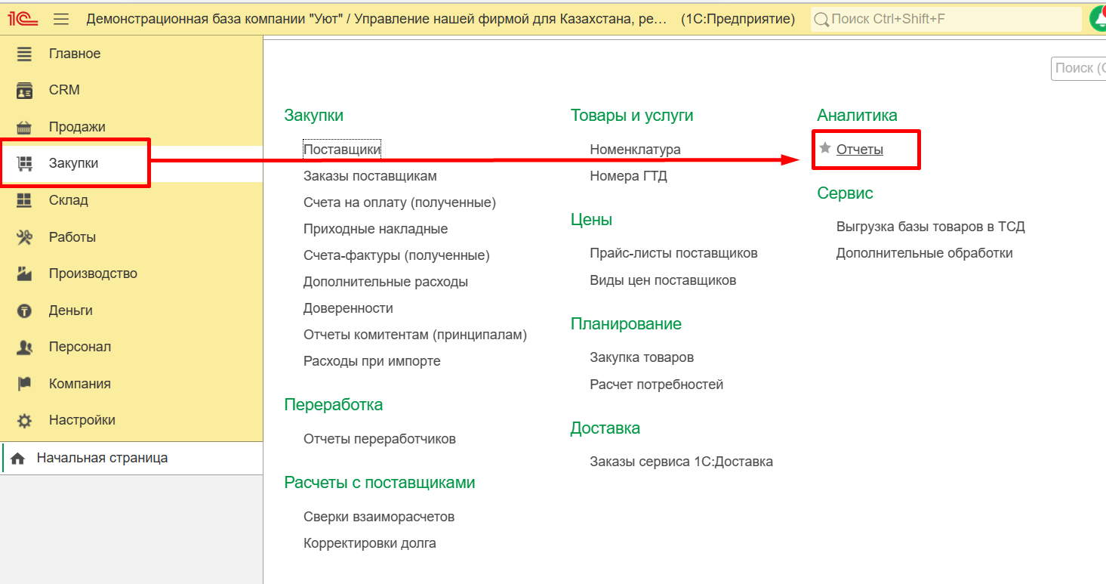Image resolution: width=1106 pixels, height=584 pixels.
Task: Toggle favorite star next to Отчеты
Action: [825, 149]
